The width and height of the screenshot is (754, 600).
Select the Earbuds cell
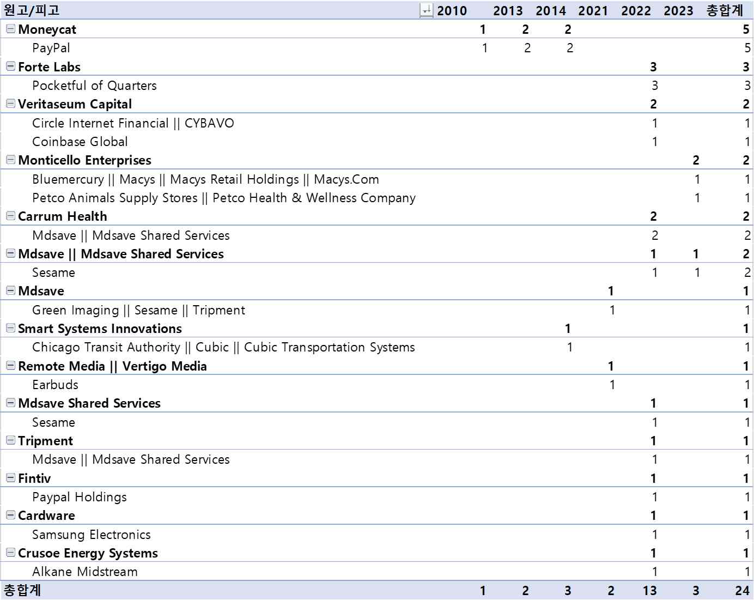tap(55, 385)
